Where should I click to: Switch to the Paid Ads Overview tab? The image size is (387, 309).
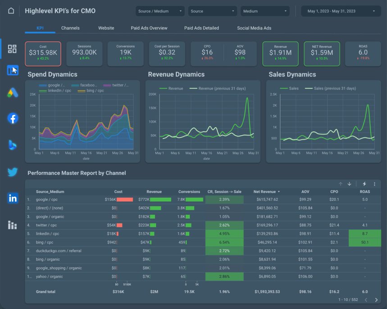[x=149, y=28]
